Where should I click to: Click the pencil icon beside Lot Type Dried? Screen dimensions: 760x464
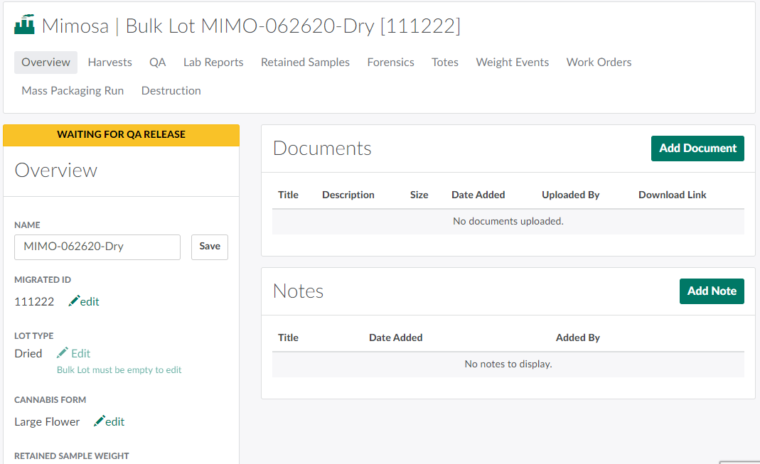point(63,353)
